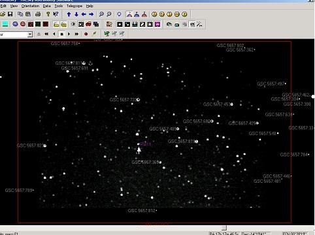Select star label GSC 5657:823
This screenshot has width=315, height=235.
pos(30,146)
